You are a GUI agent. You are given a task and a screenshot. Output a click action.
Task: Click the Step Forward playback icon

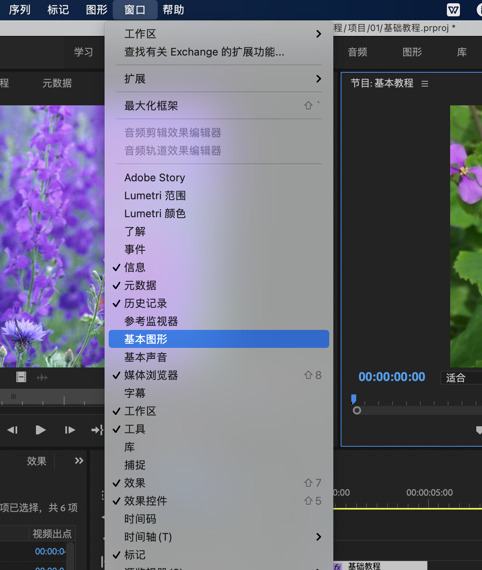point(69,430)
